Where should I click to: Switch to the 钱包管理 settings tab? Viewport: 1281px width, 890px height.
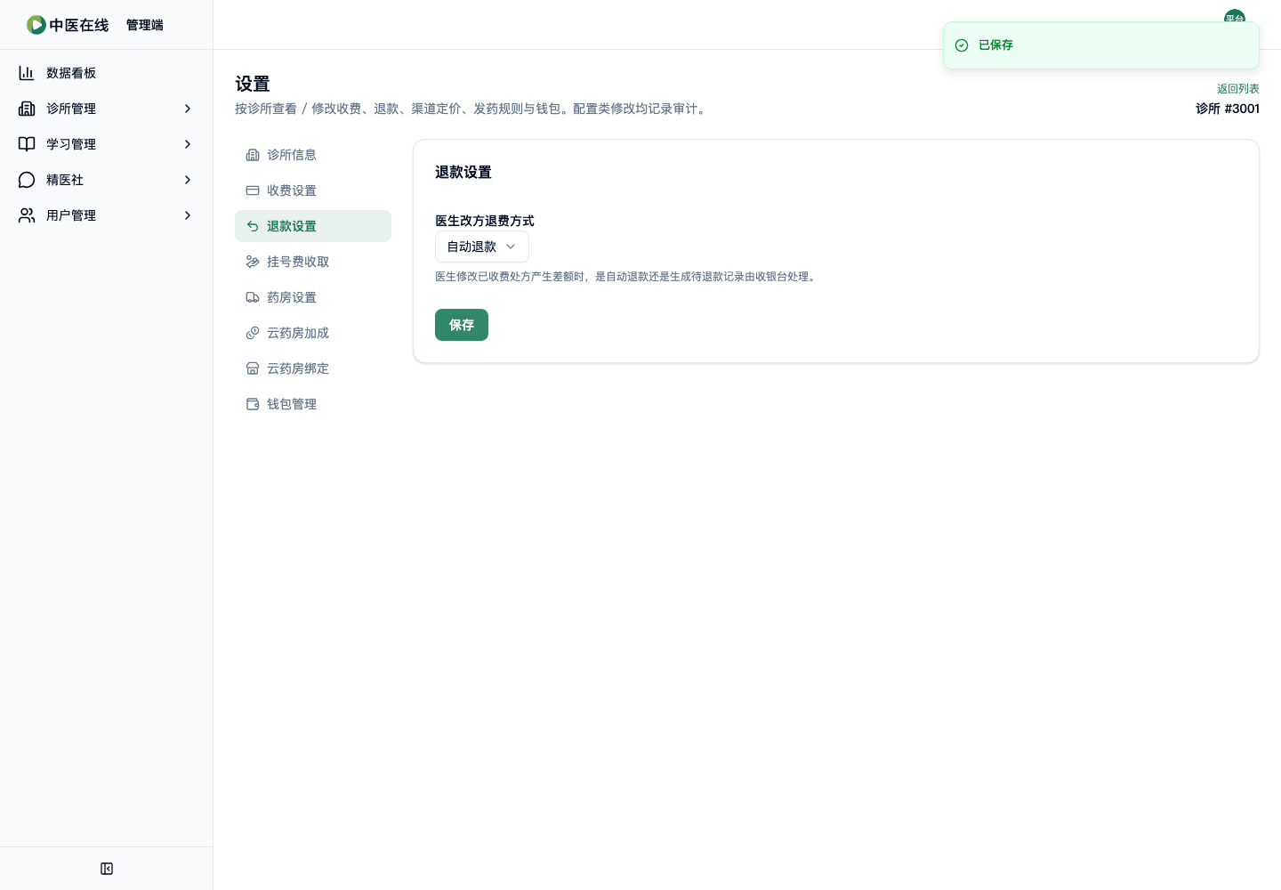(x=313, y=404)
